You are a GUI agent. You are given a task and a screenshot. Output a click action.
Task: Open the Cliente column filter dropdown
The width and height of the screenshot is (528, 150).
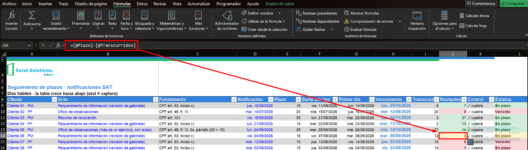54,99
